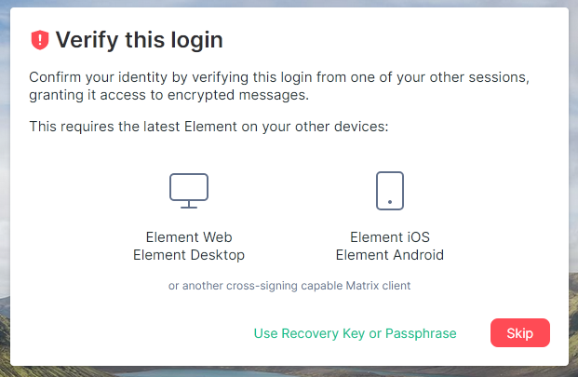
Task: Click the exclamation mark inside the shield
Action: [x=40, y=39]
